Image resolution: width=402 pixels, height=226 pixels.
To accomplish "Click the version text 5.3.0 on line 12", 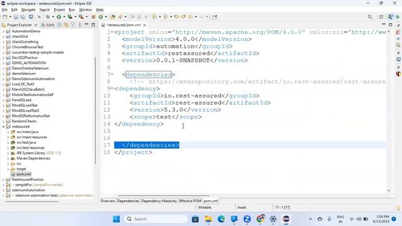I will point(173,110).
